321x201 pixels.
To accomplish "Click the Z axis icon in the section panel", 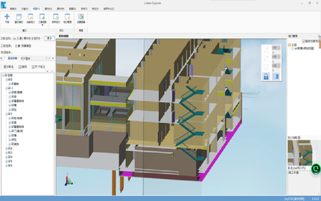I will (266, 67).
